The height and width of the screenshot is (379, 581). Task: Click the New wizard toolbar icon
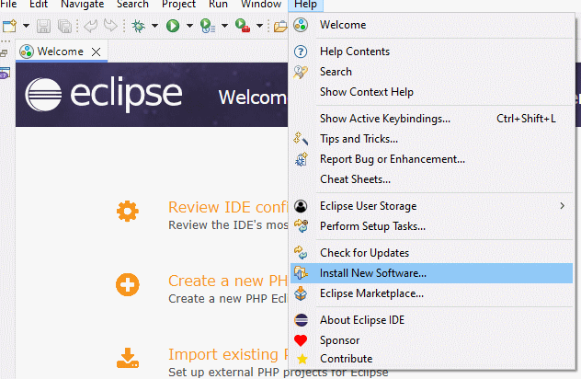[9, 26]
